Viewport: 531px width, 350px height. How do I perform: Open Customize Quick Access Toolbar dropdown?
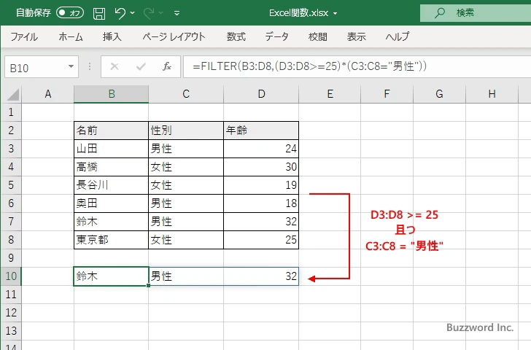pos(177,12)
